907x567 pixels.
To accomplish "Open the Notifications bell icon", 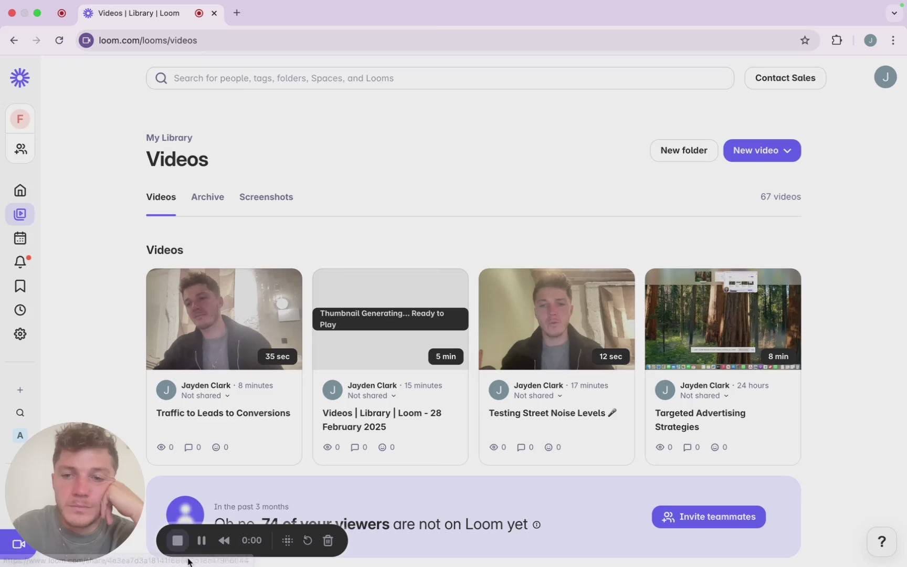I will pyautogui.click(x=20, y=261).
